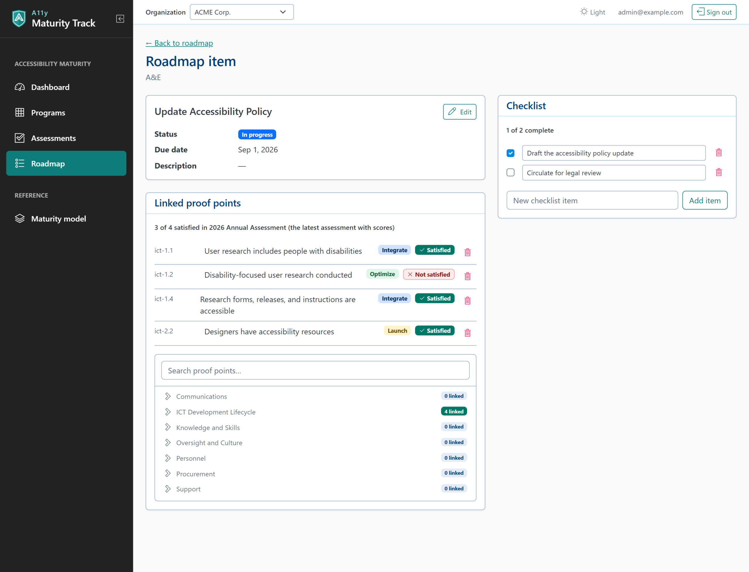
Task: Edit the 'Draft the accessibility policy update' text field
Action: pyautogui.click(x=614, y=153)
